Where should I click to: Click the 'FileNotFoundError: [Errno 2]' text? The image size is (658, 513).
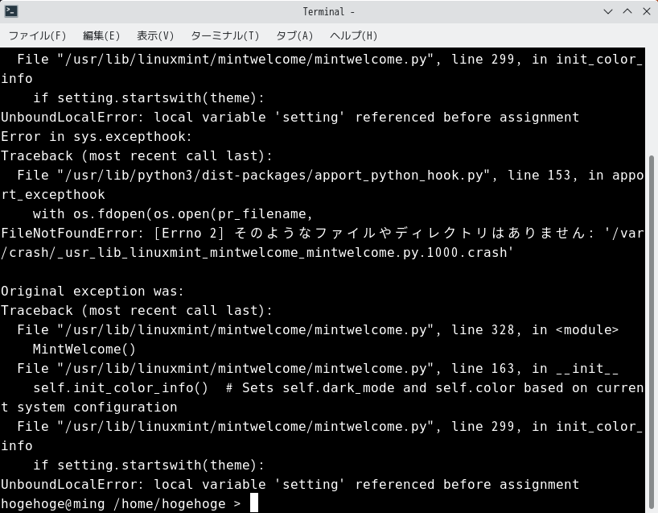[x=113, y=234]
